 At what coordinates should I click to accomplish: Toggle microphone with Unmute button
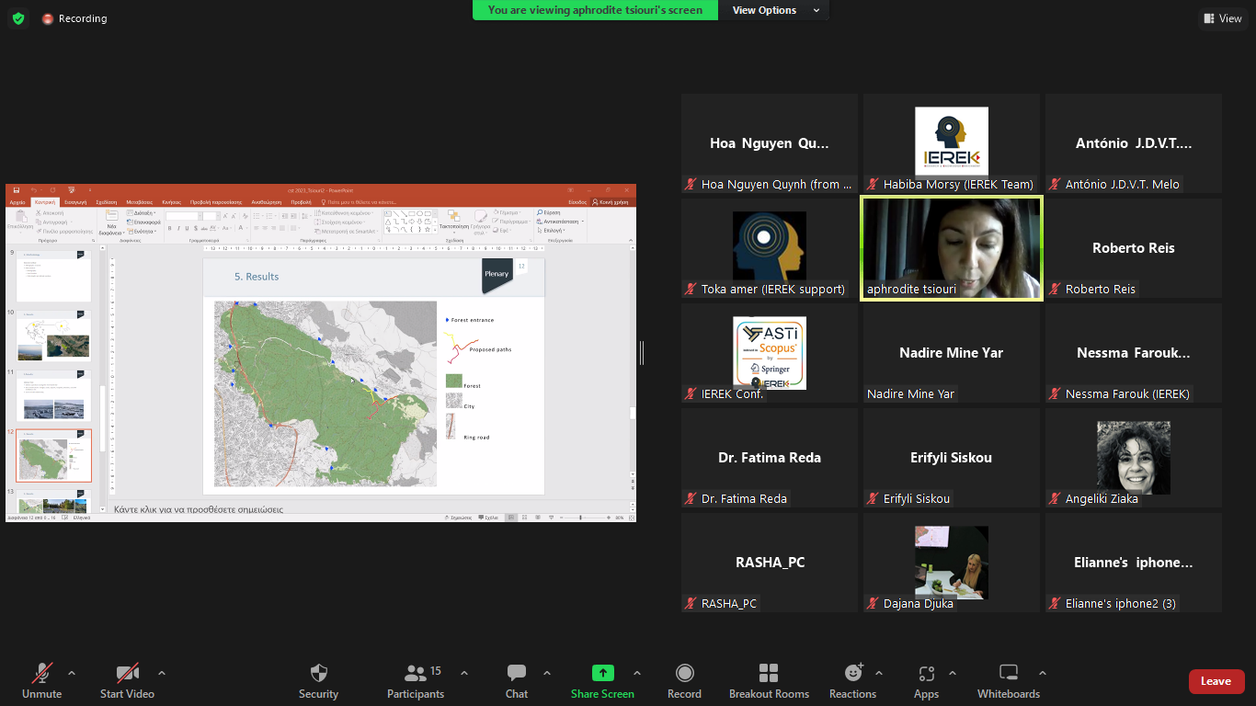pyautogui.click(x=41, y=681)
